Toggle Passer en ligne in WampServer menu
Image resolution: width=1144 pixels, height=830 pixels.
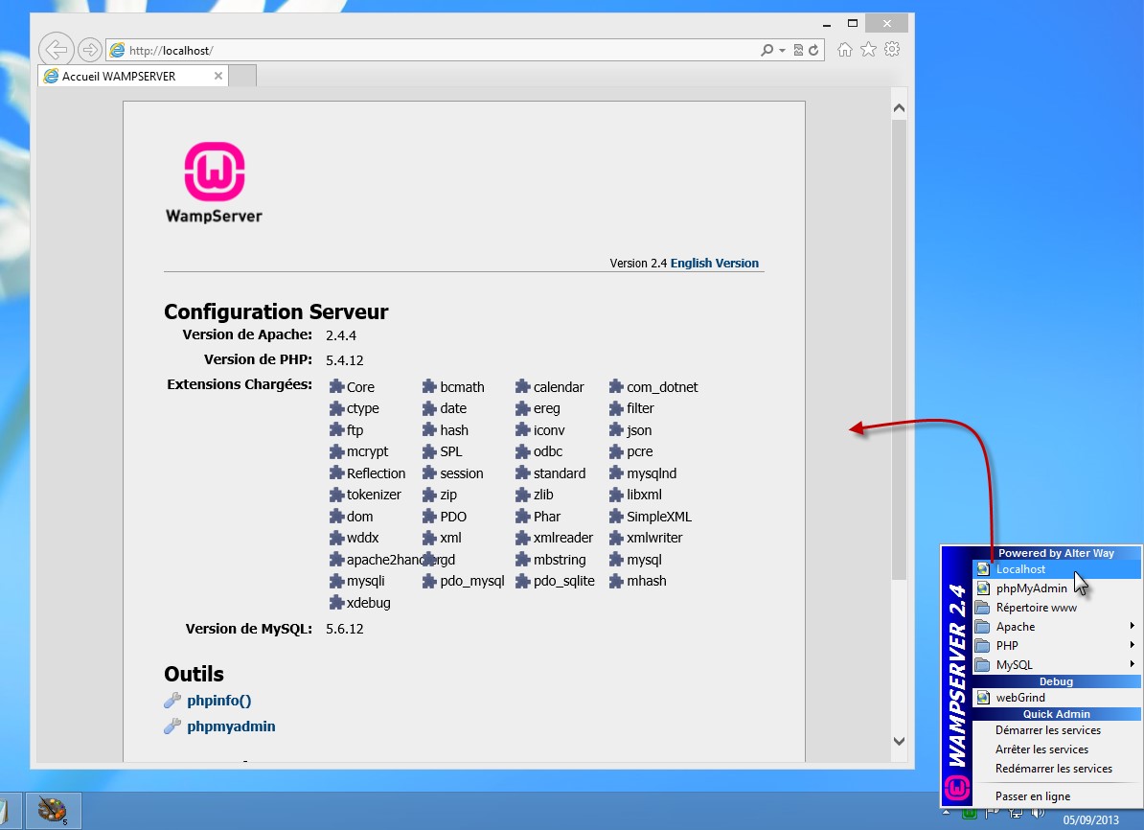[1032, 796]
